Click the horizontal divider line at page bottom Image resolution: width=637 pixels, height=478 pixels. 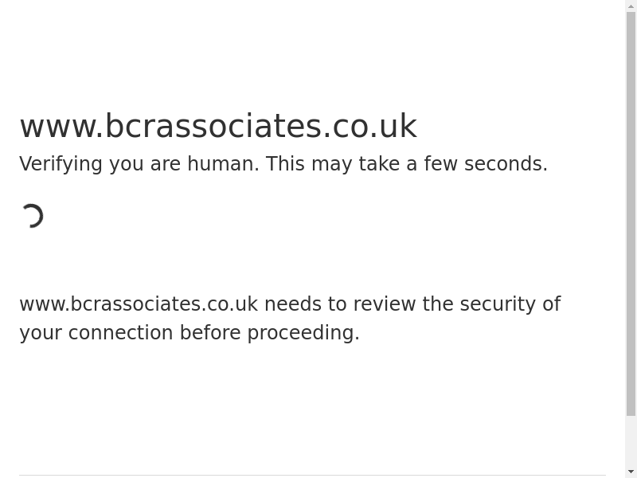(x=312, y=476)
